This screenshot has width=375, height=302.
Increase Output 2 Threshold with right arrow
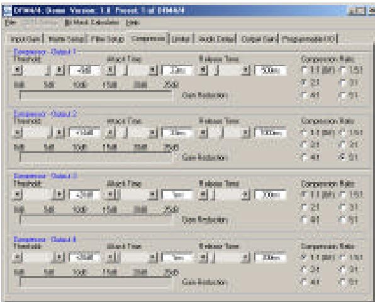(60, 133)
